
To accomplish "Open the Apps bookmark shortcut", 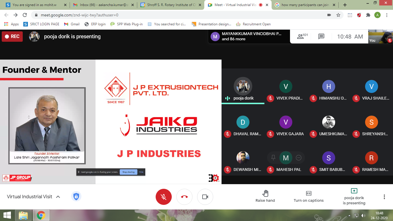I will [x=12, y=24].
